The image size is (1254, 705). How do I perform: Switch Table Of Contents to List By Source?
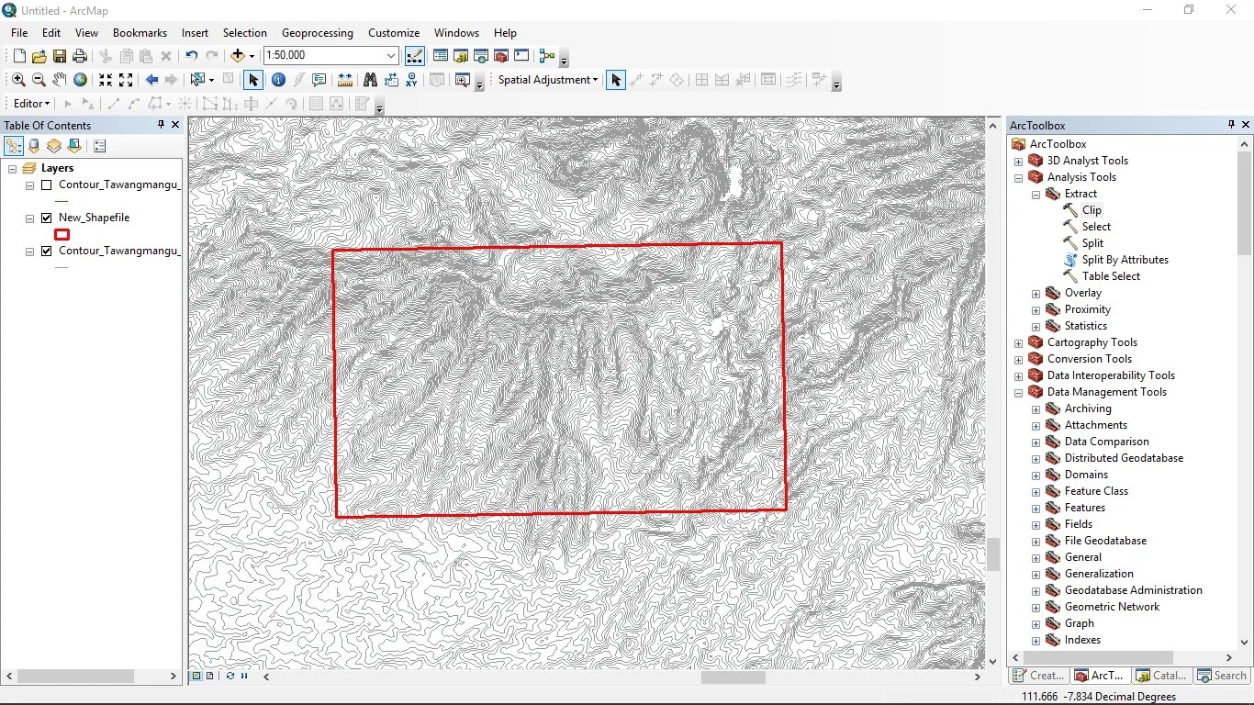34,146
